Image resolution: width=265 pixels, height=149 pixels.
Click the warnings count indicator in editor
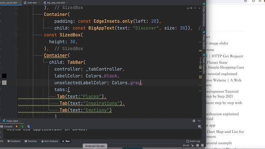(190, 8)
